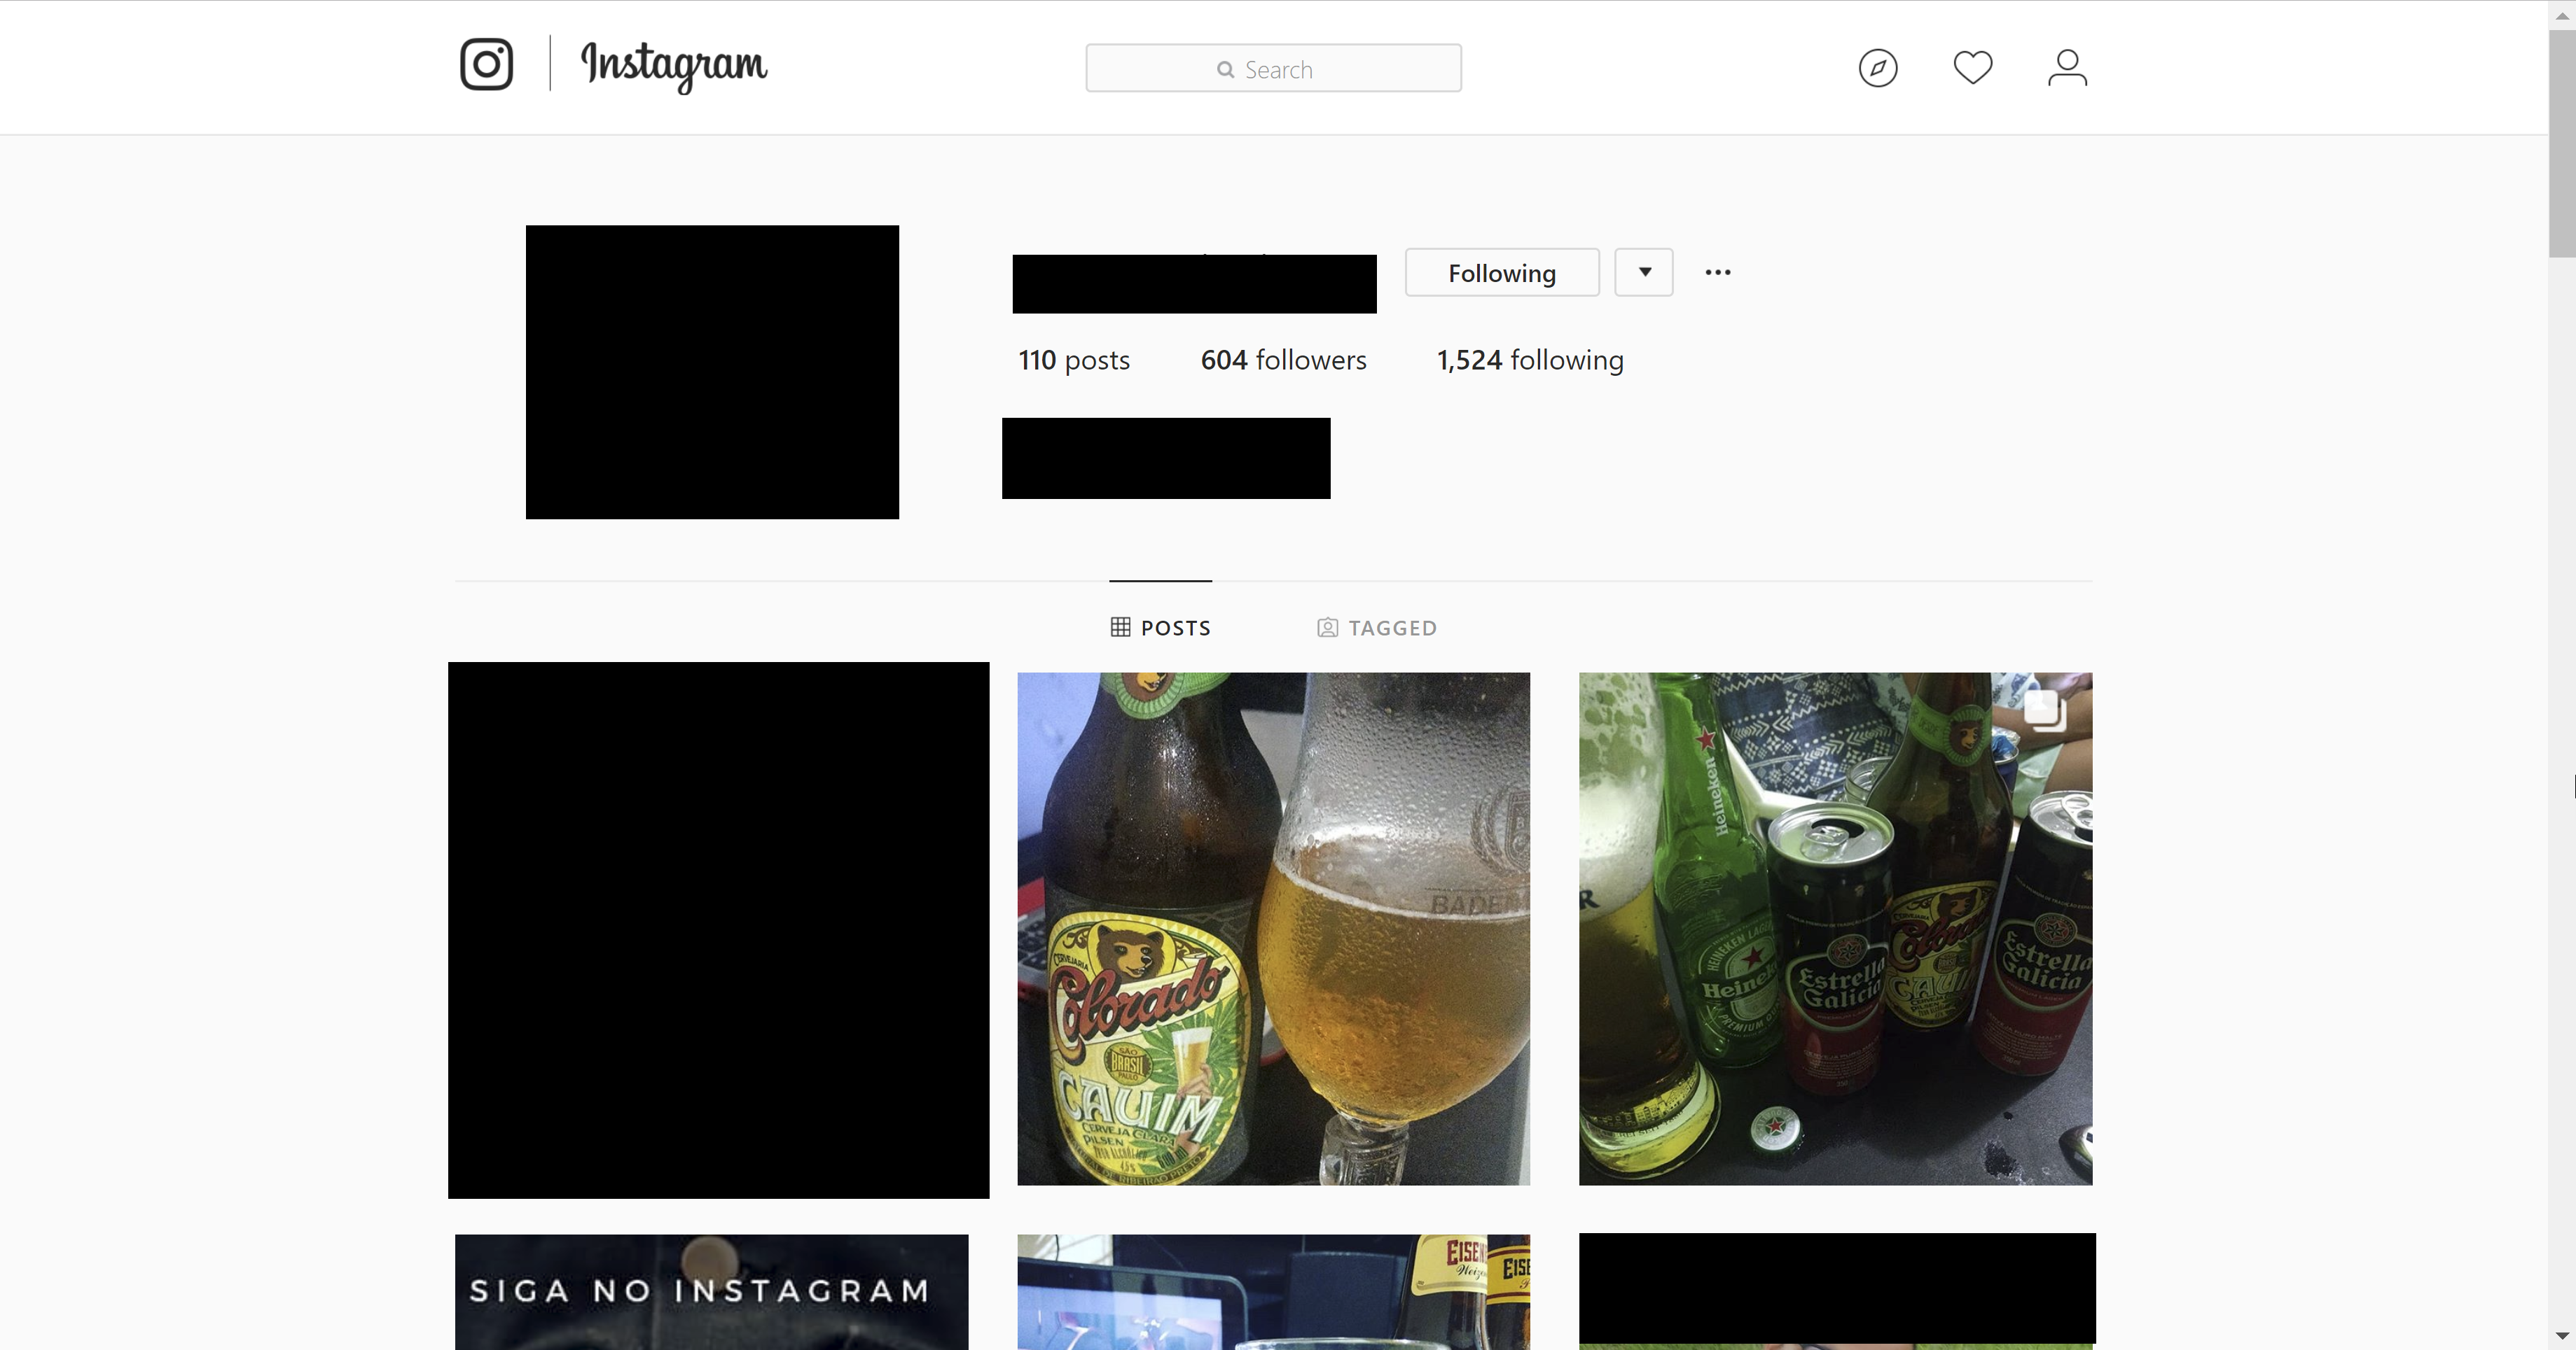Click the grid icon beside POSTS
Viewport: 2576px width, 1350px height.
click(1120, 628)
